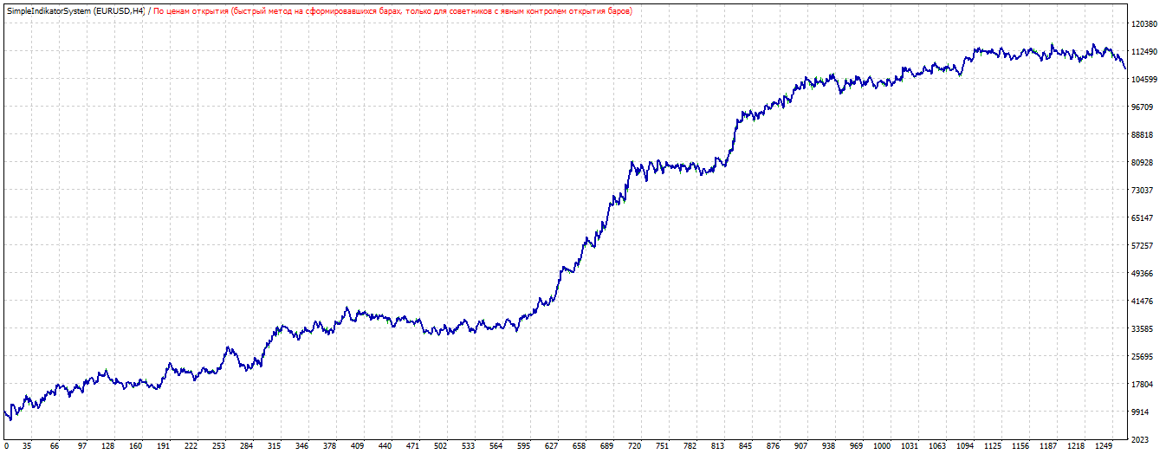1166x454 pixels.
Task: Click the 1187 trade-number axis label
Action: point(1048,447)
